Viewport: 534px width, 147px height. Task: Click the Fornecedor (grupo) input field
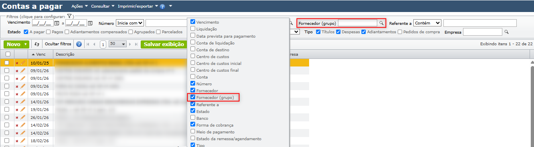[358, 23]
